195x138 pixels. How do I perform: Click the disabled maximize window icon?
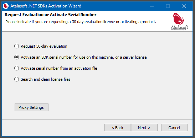168,6
